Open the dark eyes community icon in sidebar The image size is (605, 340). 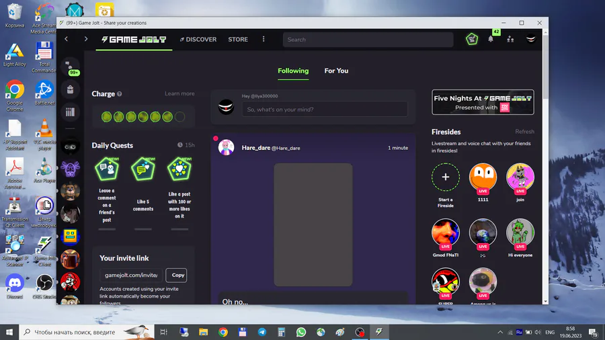pos(70,146)
